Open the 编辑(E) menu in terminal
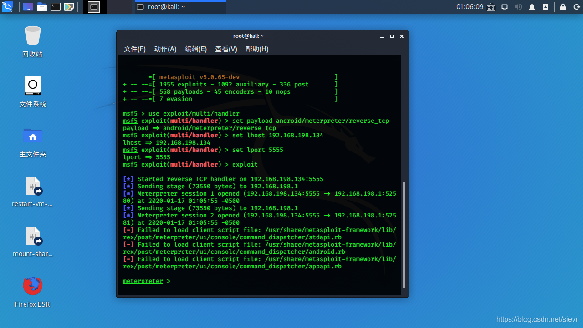This screenshot has height=328, width=583. (x=196, y=49)
